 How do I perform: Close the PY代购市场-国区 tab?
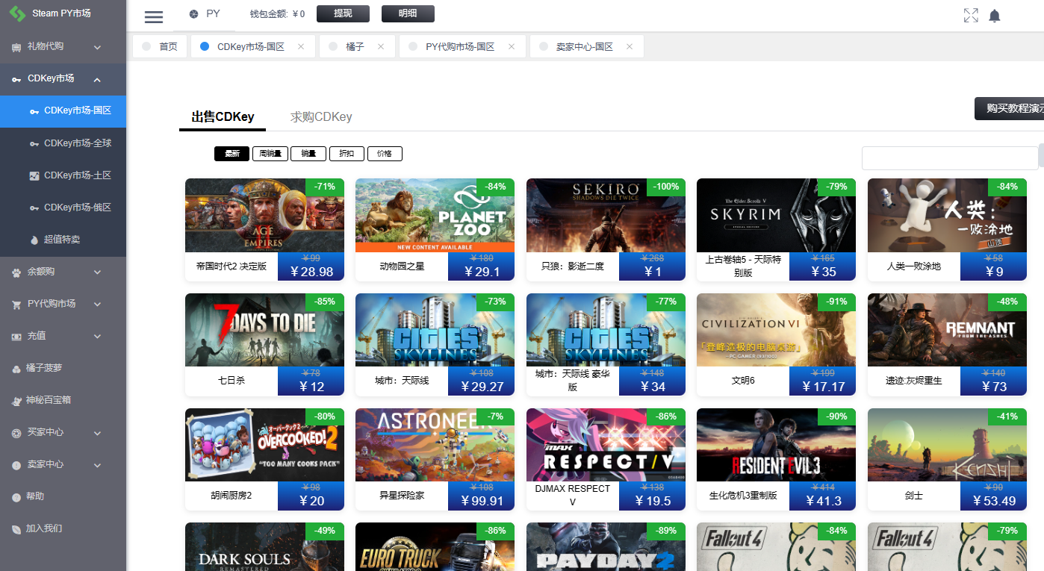(512, 46)
